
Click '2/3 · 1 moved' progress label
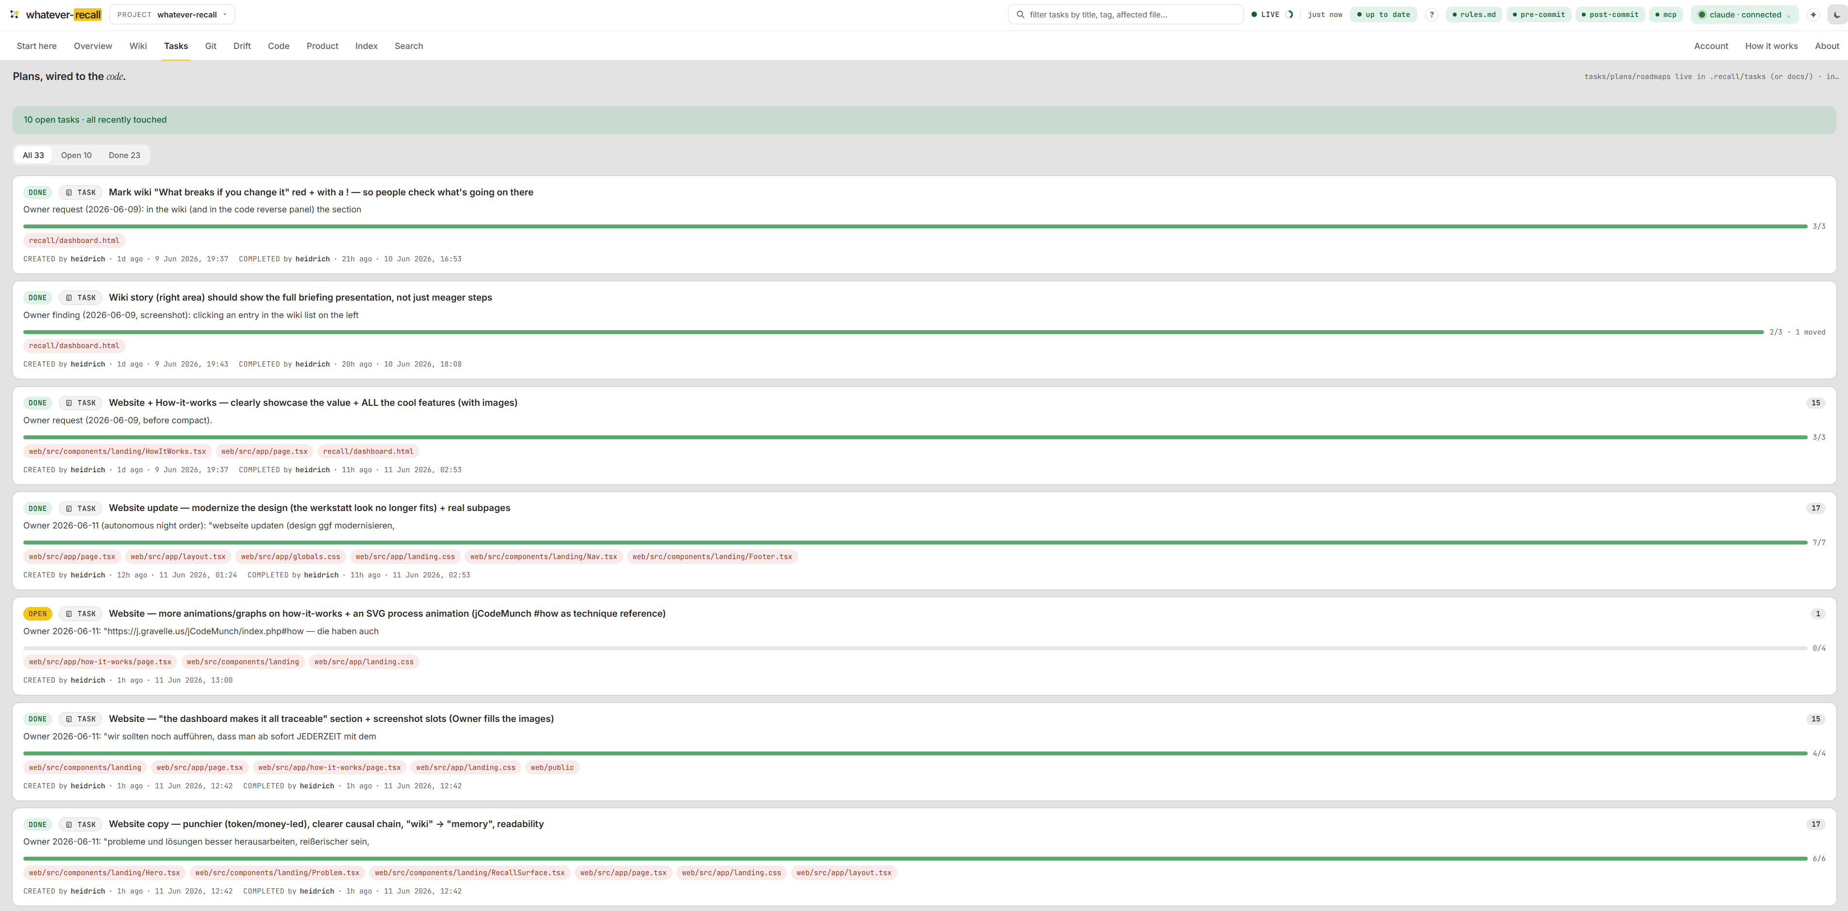(x=1797, y=332)
